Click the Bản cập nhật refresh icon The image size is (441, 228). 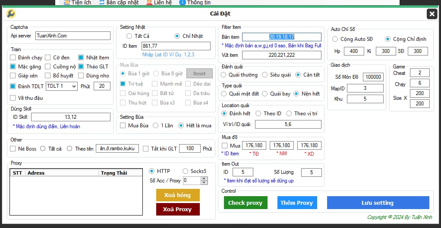(102, 2)
